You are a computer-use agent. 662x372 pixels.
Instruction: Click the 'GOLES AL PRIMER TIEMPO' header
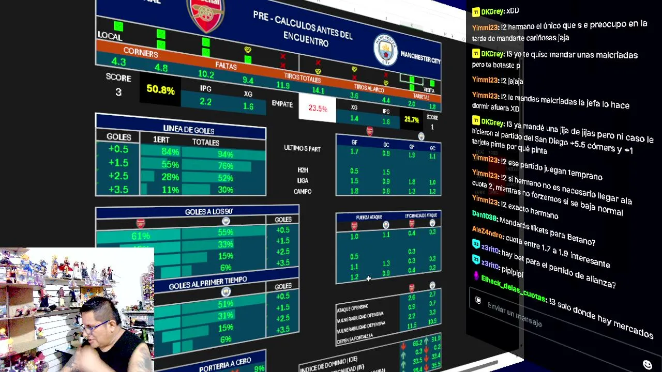[208, 283]
